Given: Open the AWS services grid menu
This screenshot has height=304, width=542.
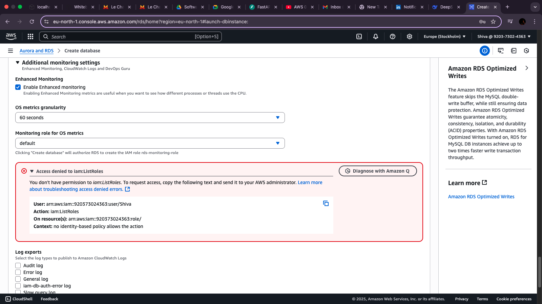Looking at the screenshot, I should pos(30,36).
